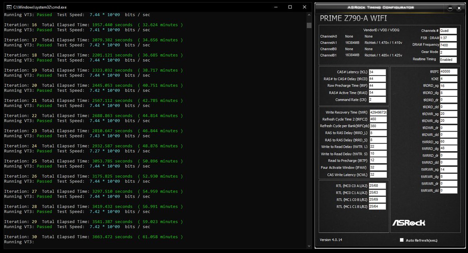Click the DRAM Frequency field
The image size is (468, 253).
[448, 45]
